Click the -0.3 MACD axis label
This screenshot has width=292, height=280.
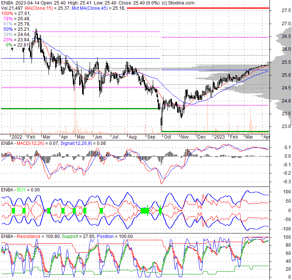click(287, 182)
